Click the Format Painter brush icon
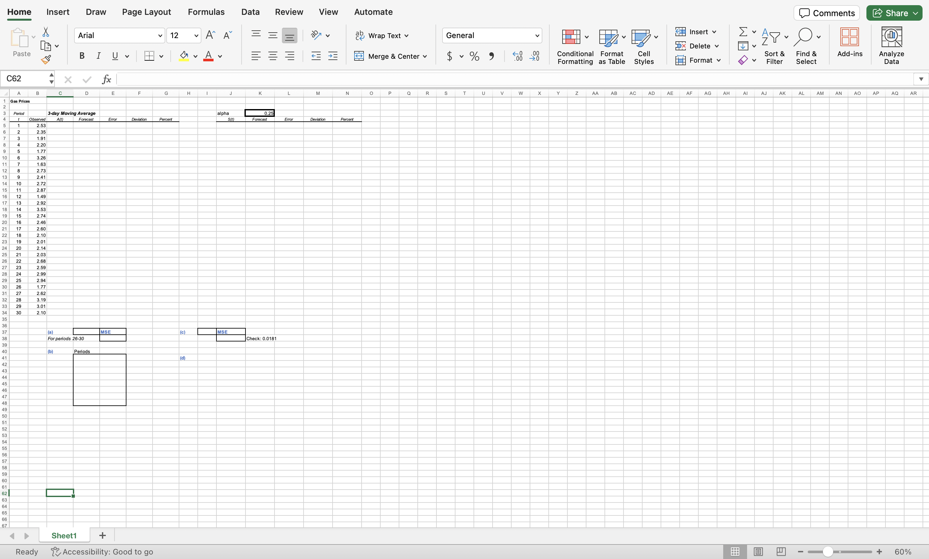This screenshot has height=559, width=929. click(x=46, y=59)
